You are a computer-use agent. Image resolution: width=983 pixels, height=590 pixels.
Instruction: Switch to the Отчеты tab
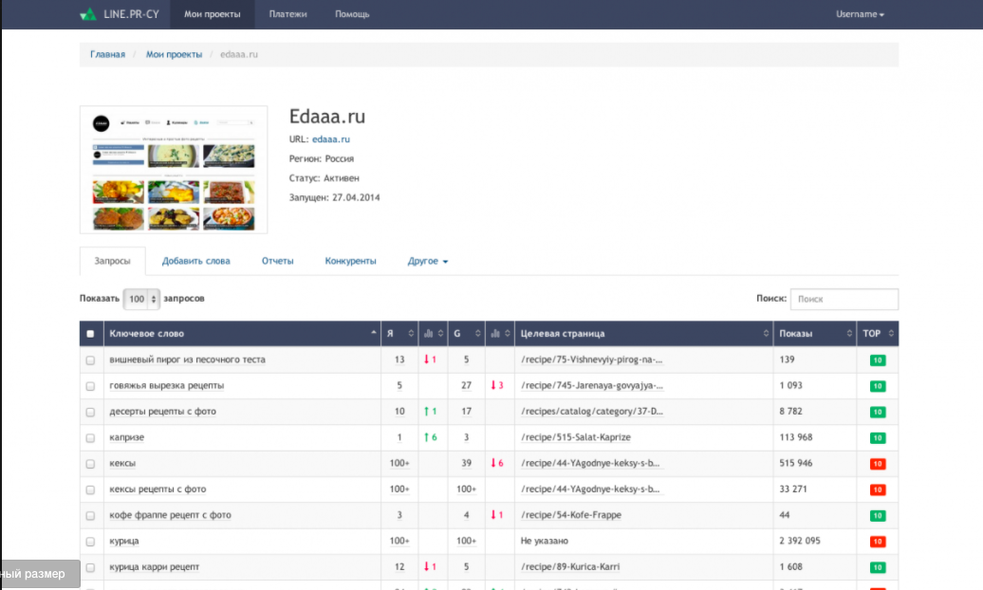(277, 261)
